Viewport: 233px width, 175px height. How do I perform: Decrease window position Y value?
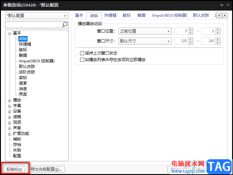tap(218, 33)
